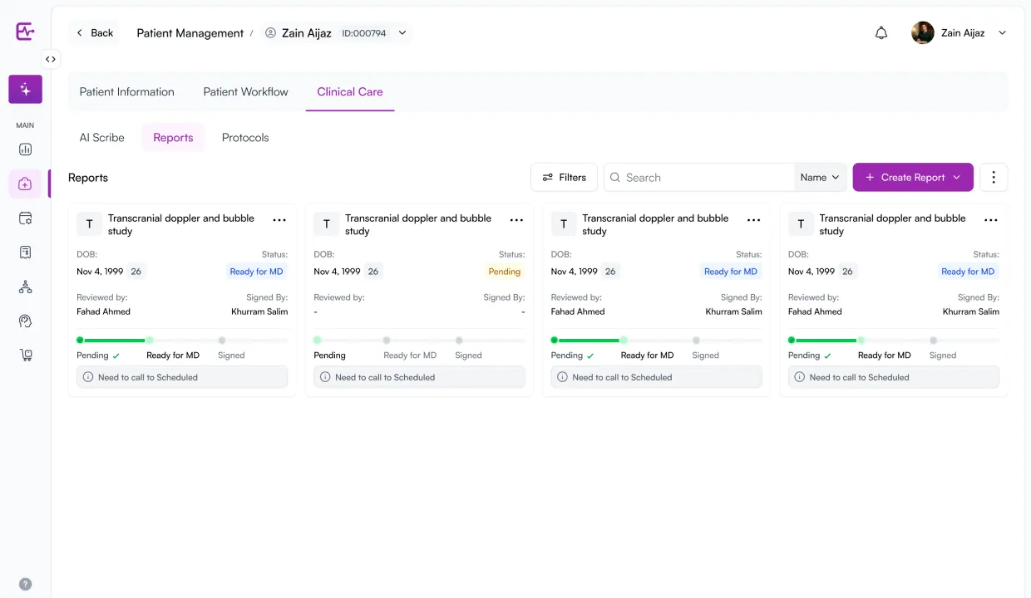Open the AI sparkle assistant button
This screenshot has width=1031, height=598.
tap(25, 89)
